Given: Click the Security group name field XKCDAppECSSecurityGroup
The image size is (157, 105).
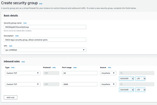Looking at the screenshot, I should pos(45,27).
